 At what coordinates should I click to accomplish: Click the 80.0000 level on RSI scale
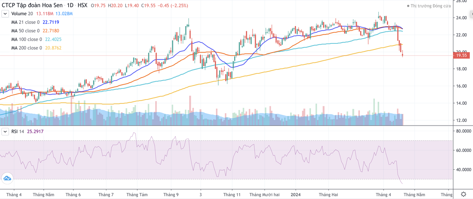462,131
